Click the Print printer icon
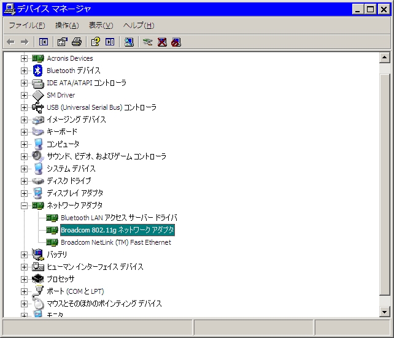 [77, 42]
